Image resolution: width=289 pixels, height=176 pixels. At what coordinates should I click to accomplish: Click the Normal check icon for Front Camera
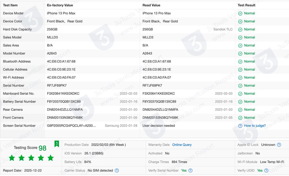coord(240,118)
